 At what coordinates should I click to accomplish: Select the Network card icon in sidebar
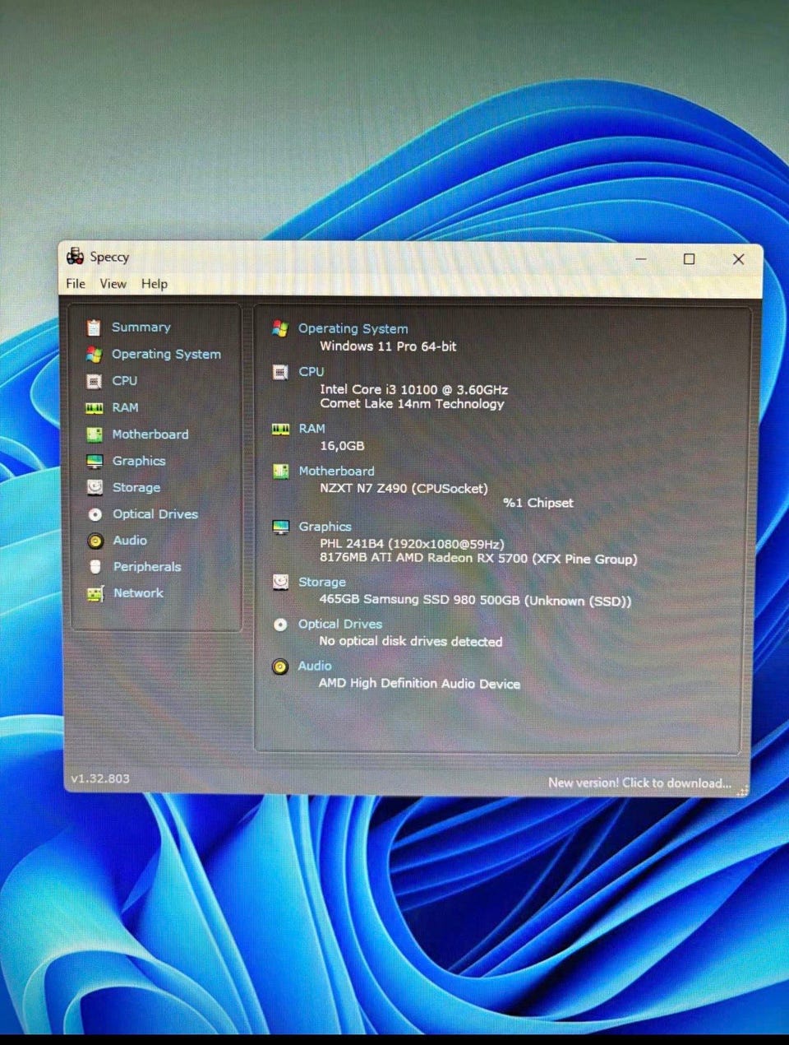tap(95, 593)
